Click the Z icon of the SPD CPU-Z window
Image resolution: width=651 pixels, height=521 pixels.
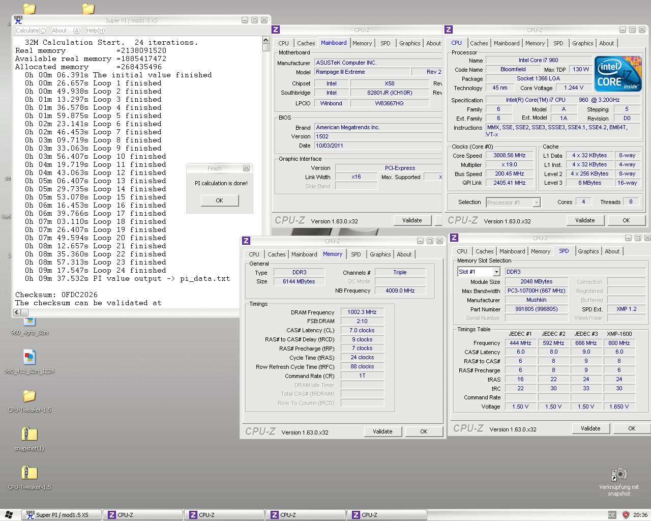(x=454, y=238)
